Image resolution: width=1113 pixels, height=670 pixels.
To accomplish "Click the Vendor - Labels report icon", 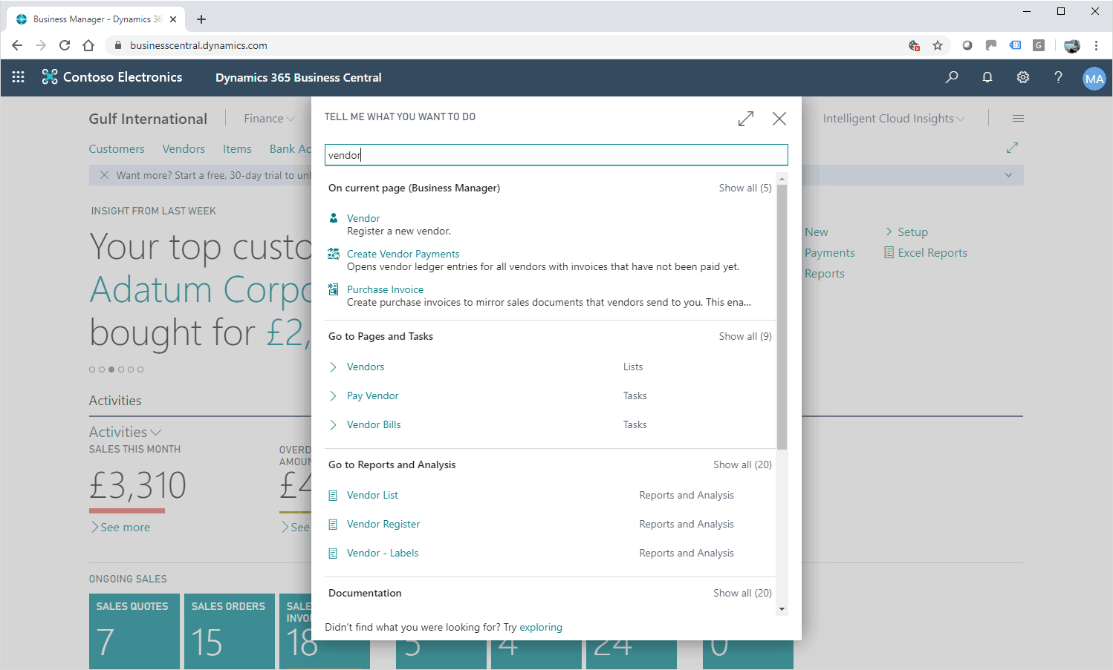I will (x=333, y=554).
